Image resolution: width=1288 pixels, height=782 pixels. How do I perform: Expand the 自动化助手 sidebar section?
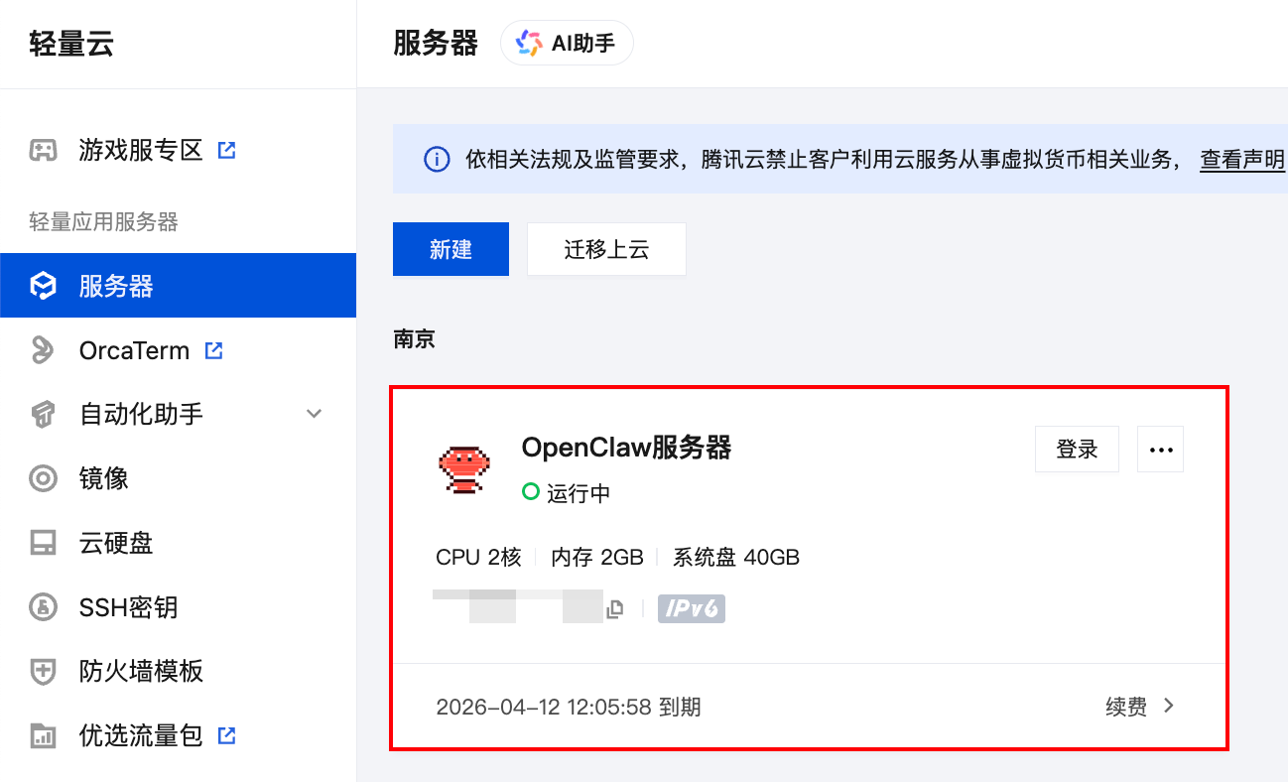[314, 414]
